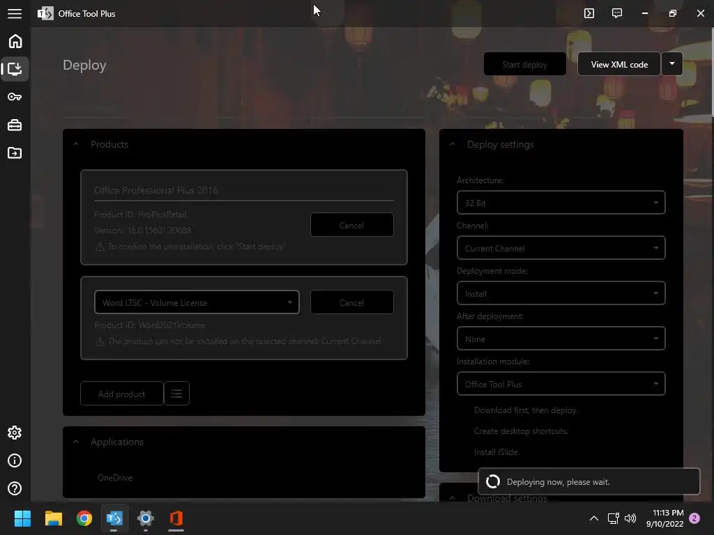Click Product ID: ProPlusRetail text
The image size is (714, 535).
(x=140, y=215)
